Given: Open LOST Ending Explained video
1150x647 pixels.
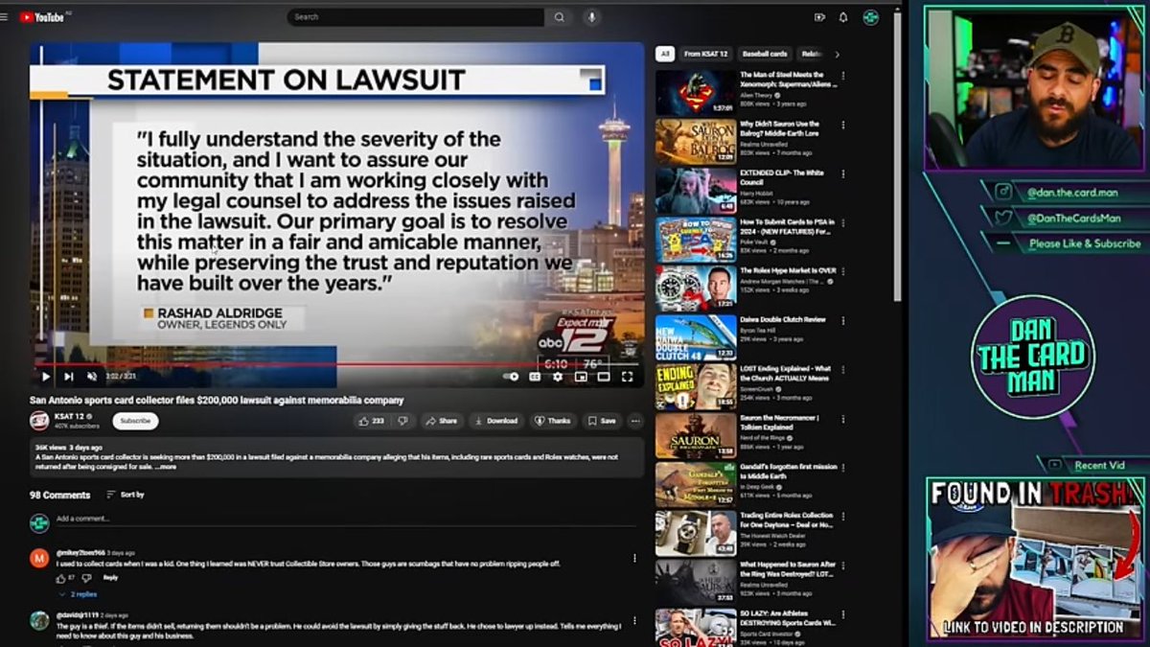Looking at the screenshot, I should pyautogui.click(x=696, y=386).
